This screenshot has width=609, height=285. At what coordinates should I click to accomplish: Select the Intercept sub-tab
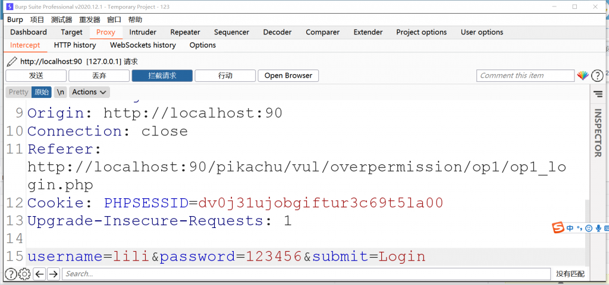(25, 45)
